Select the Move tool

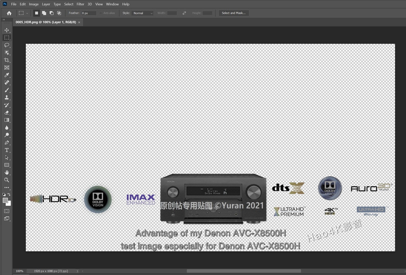(7, 30)
